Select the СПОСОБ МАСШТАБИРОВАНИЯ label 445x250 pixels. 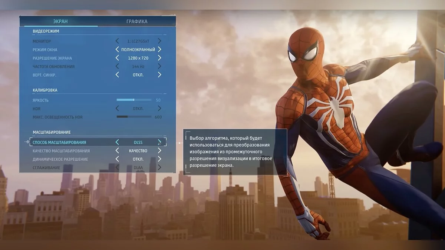tap(59, 142)
